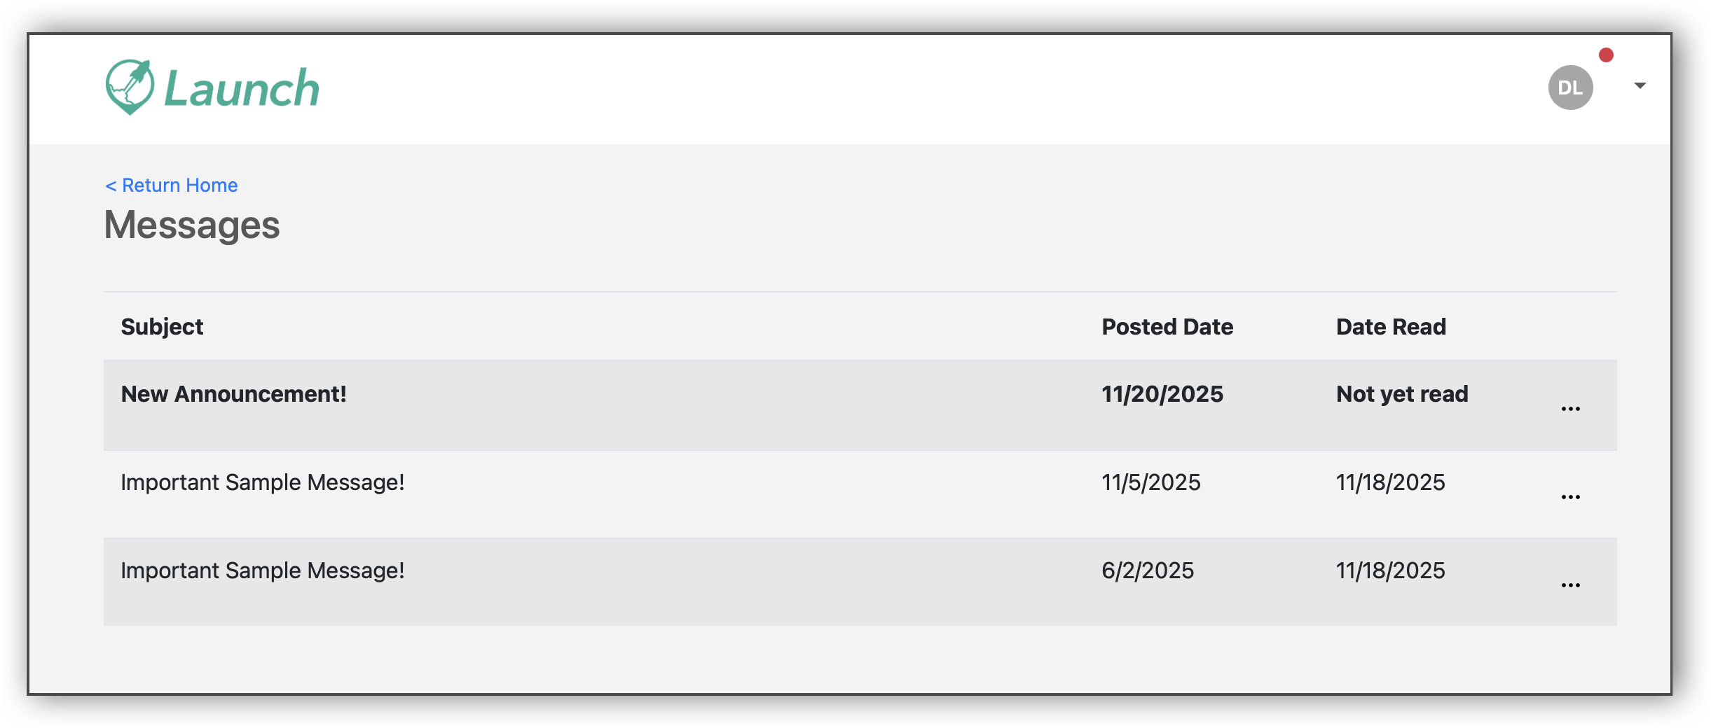1711x728 pixels.
Task: Open Important Sample Message posted 11/5/2025
Action: coord(263,482)
